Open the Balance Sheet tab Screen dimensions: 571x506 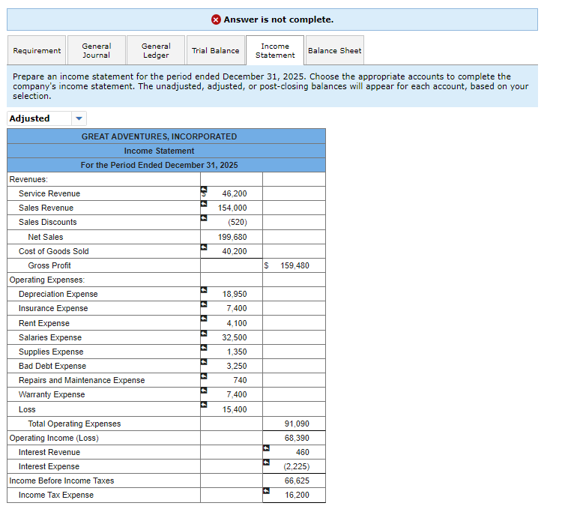pos(335,50)
